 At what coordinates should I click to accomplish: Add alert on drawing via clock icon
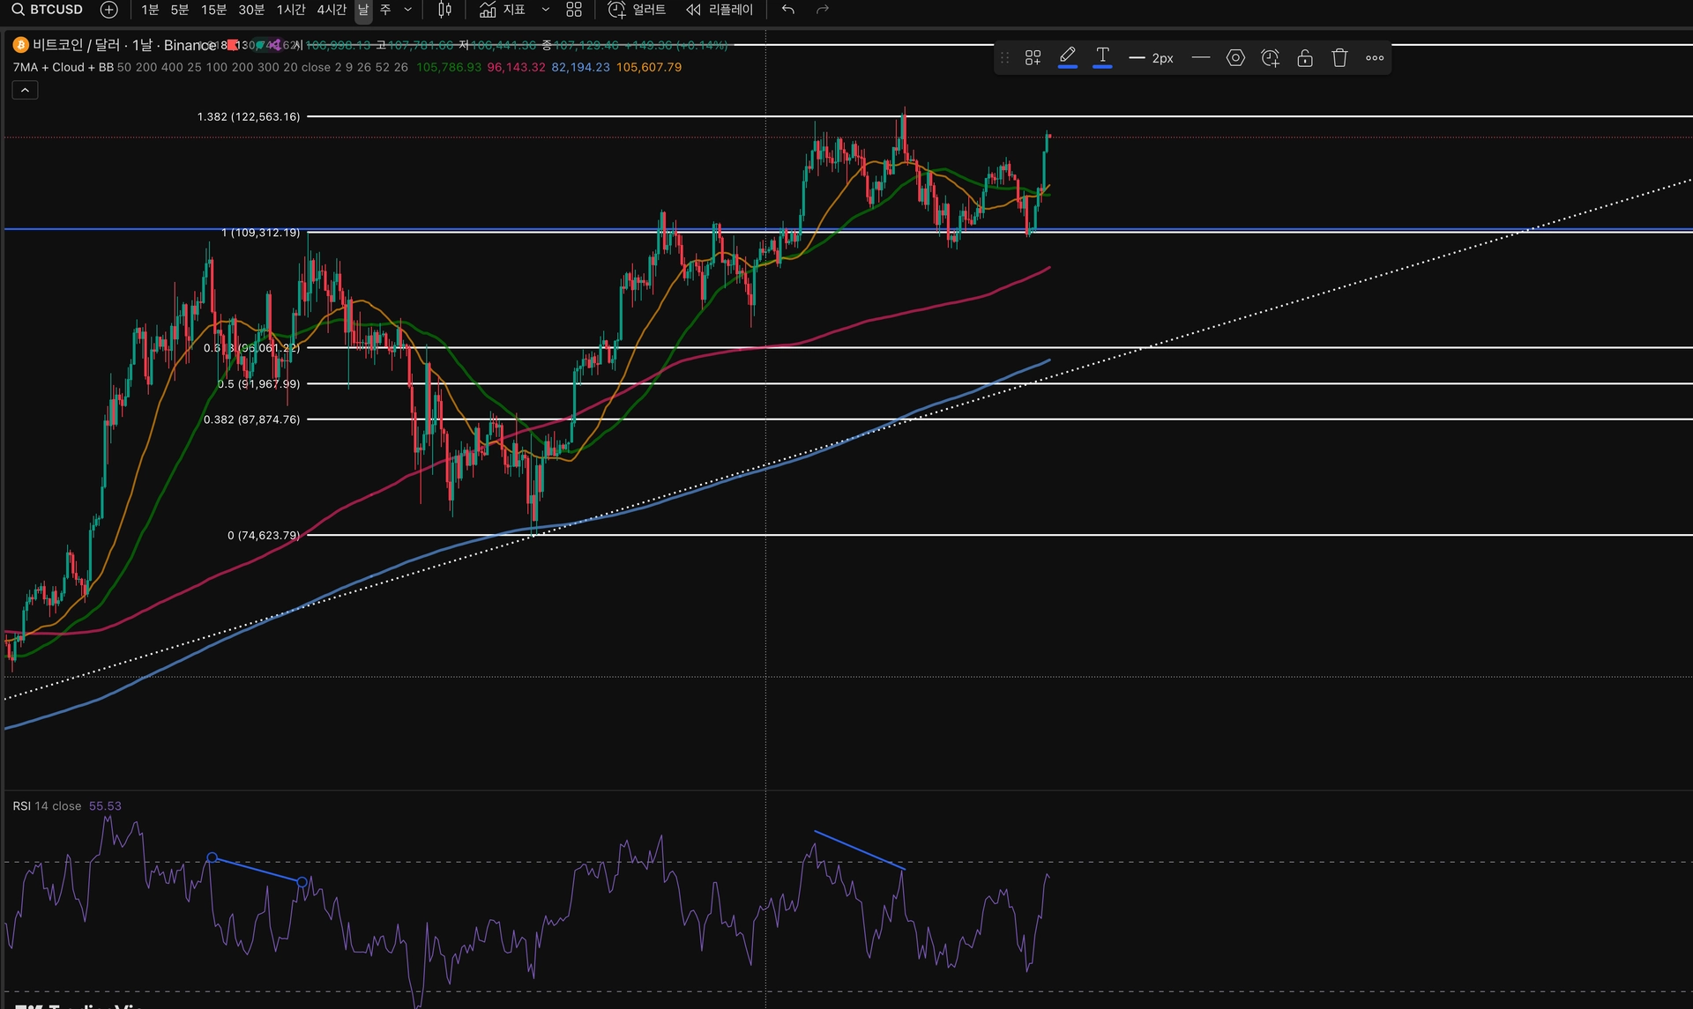[1270, 58]
